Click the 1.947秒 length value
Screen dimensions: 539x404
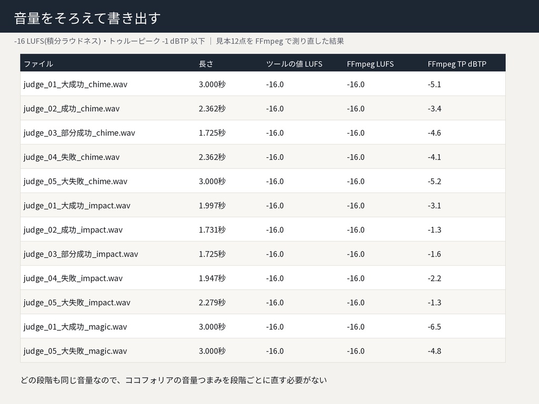coord(212,278)
